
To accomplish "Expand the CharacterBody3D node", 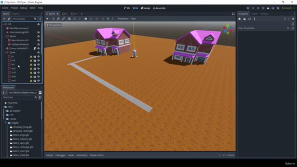I will coord(5,48).
